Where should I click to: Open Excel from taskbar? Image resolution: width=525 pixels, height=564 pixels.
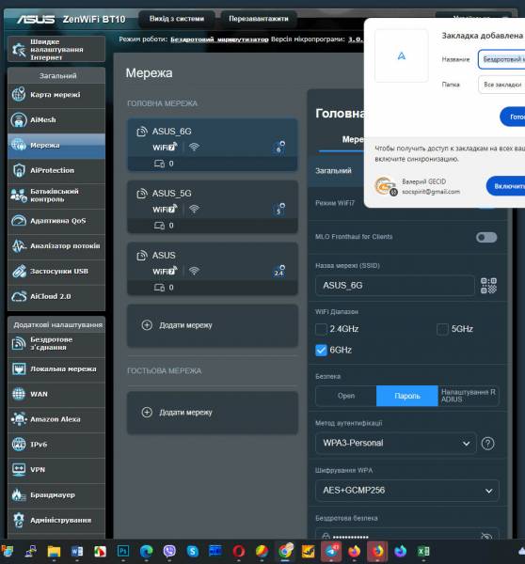point(423,552)
